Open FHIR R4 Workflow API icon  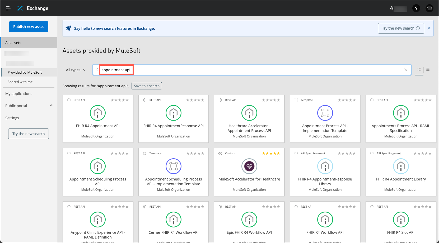coord(325,220)
